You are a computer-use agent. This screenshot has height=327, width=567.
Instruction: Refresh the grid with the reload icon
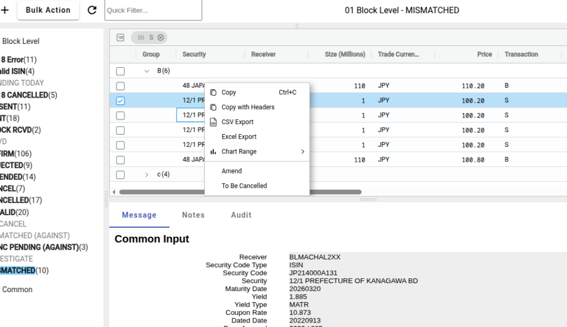coord(92,10)
